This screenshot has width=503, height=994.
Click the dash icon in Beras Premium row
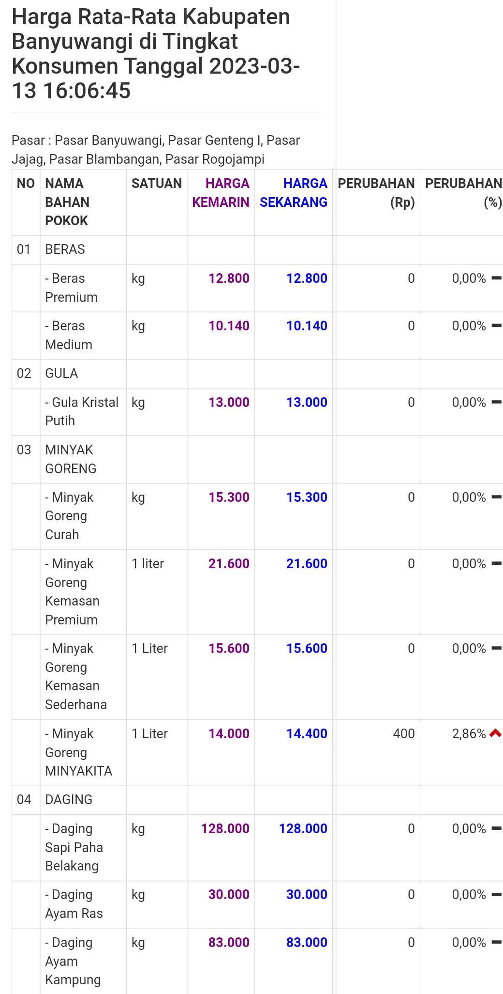coord(496,278)
